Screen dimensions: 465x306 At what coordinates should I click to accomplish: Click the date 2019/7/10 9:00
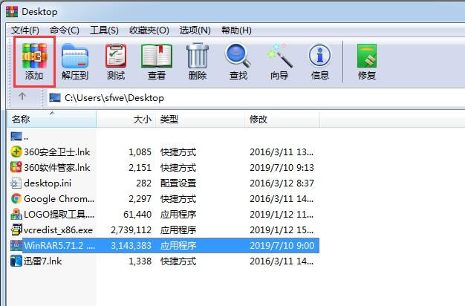pos(282,246)
